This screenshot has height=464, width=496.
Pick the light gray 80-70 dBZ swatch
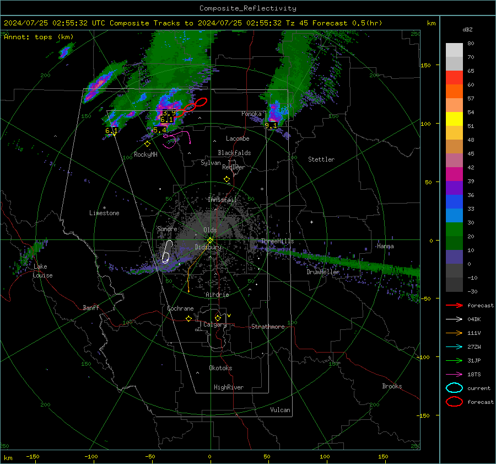(x=454, y=50)
